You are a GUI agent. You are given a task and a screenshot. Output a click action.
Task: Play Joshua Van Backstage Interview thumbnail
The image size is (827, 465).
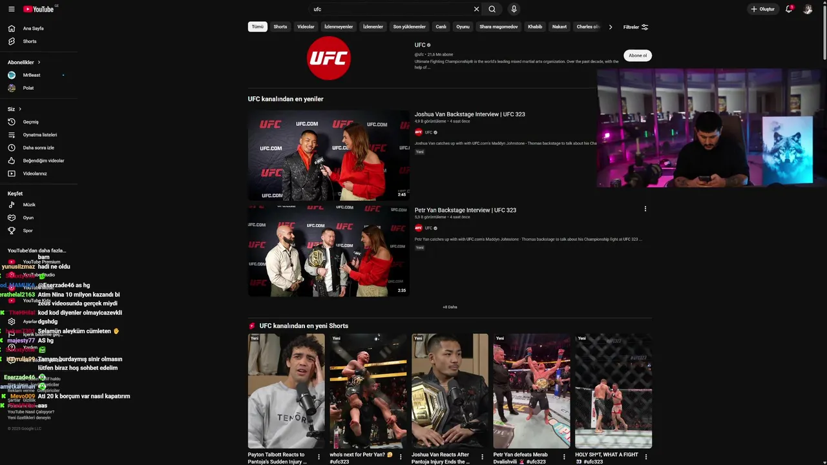329,155
